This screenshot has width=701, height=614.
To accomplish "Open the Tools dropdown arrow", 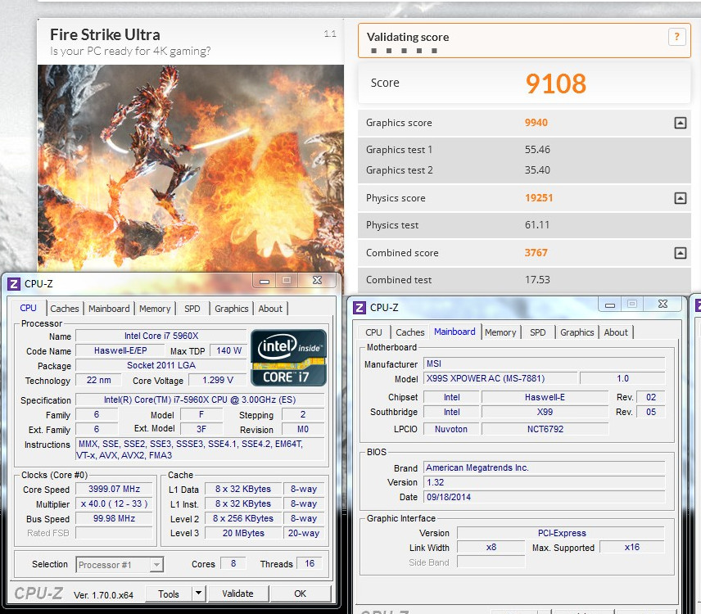I will [198, 594].
